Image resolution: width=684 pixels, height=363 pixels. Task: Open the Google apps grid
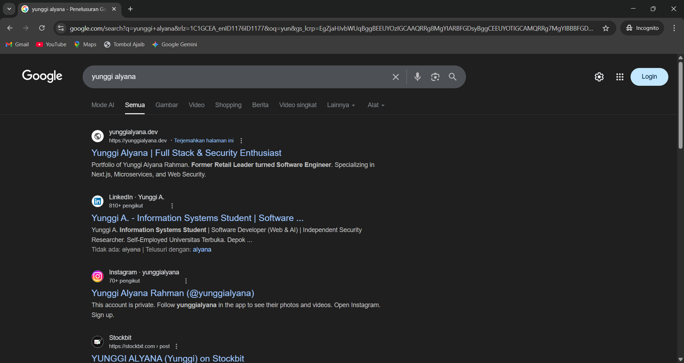click(620, 77)
